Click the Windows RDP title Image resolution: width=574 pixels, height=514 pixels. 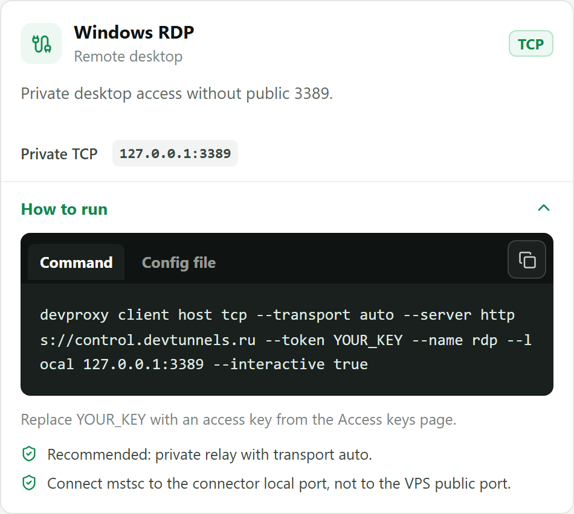134,32
